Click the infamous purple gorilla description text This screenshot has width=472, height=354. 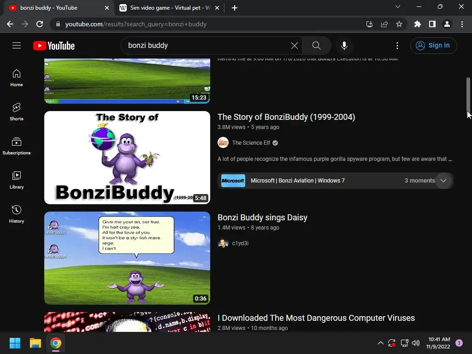tap(335, 159)
